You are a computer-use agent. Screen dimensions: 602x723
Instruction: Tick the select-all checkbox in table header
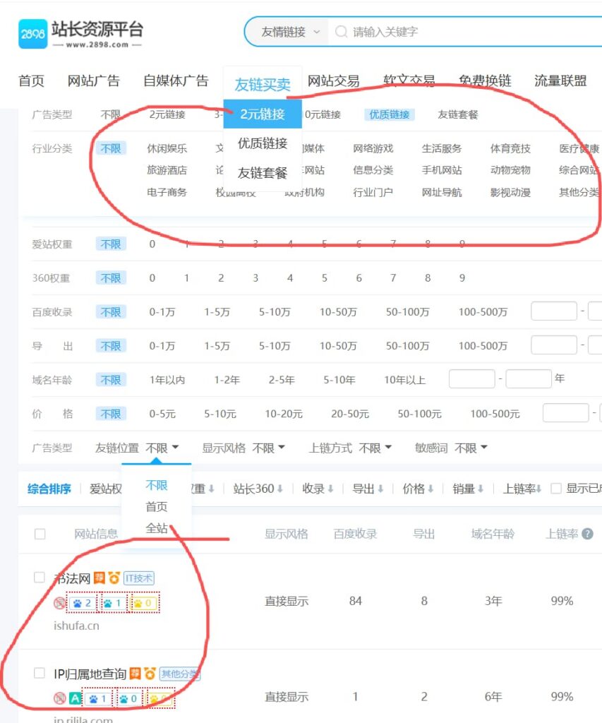[x=40, y=534]
